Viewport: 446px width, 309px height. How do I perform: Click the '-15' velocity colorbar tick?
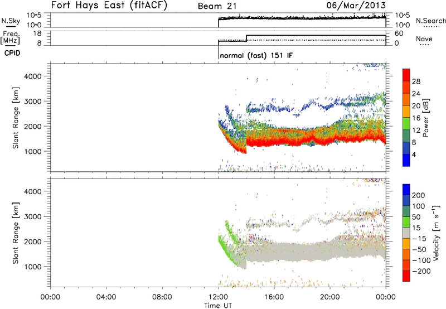(x=419, y=238)
